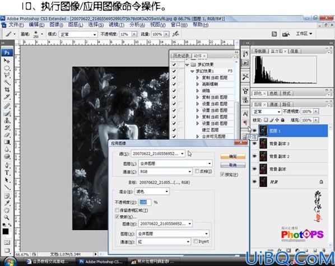The width and height of the screenshot is (335, 266).
Task: Toggle 反相(I) checkbox in Apply Image
Action: pyautogui.click(x=197, y=171)
